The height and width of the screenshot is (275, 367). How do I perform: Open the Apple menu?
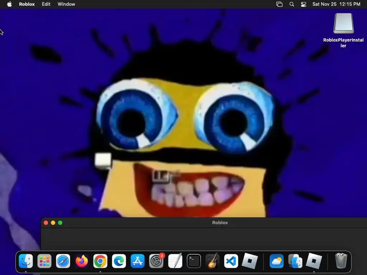(9, 4)
